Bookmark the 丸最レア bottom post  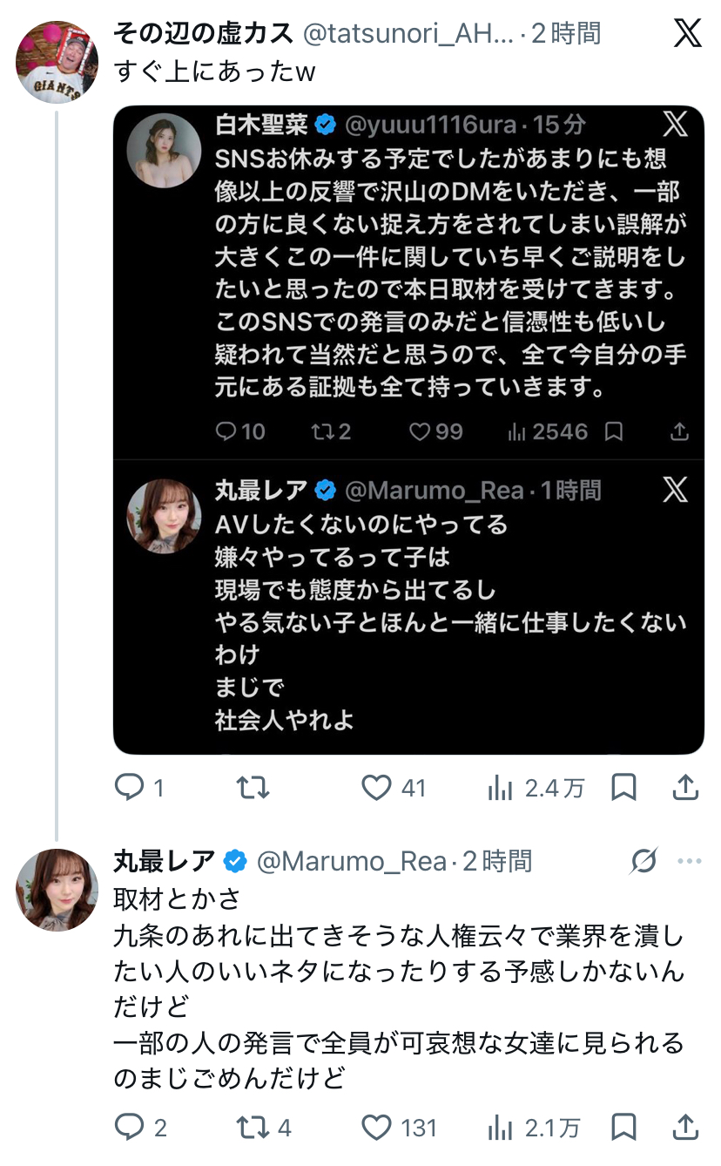(623, 1128)
